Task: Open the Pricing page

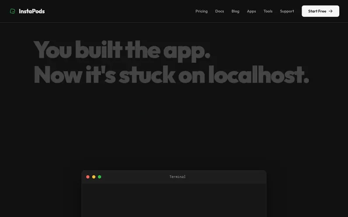Action: [x=202, y=11]
